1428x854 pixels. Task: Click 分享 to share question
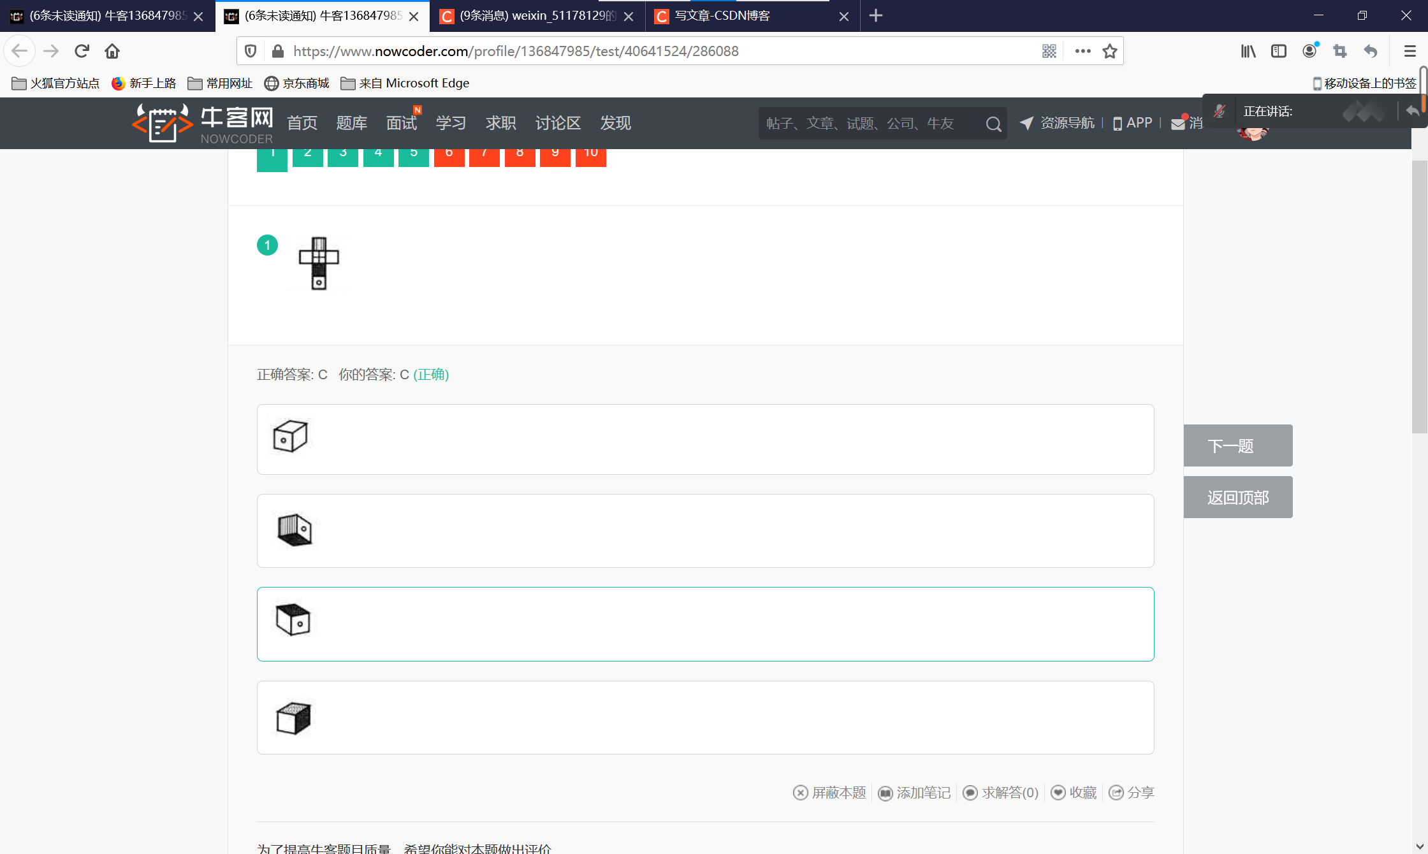tap(1132, 792)
